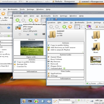Click the image viewer icon under unwetterhimmel.jpg
104x104 pixels.
36,34
